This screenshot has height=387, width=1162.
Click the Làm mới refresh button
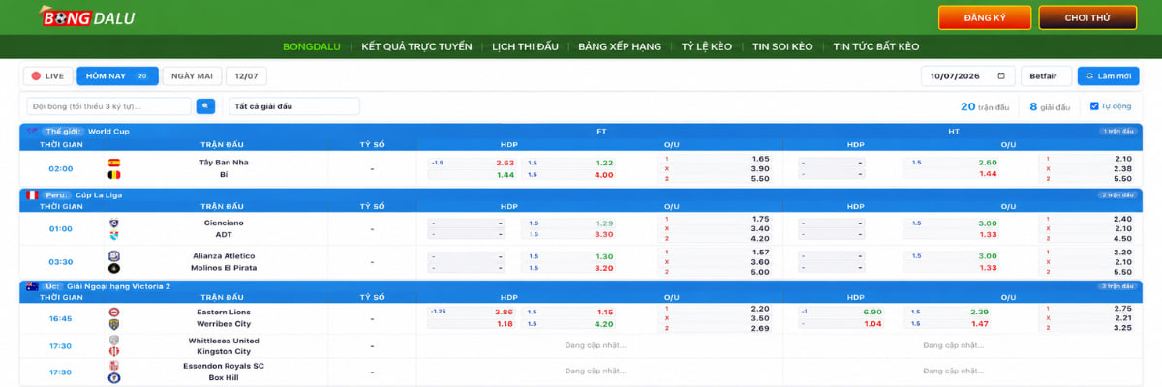pyautogui.click(x=1108, y=75)
